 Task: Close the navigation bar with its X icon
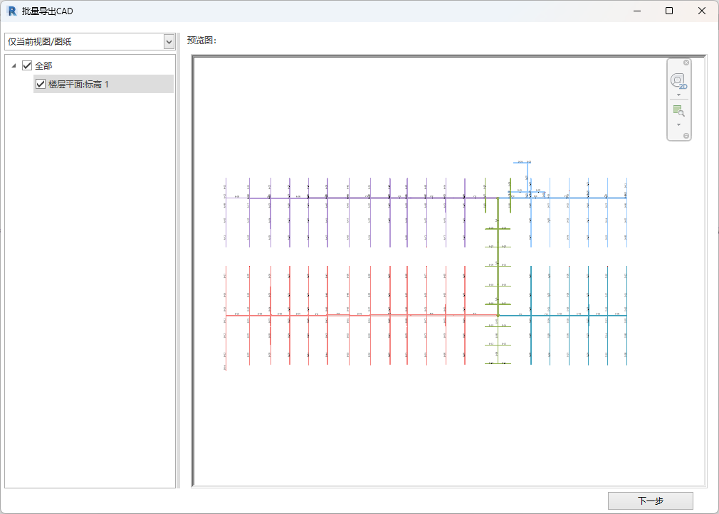(x=686, y=63)
